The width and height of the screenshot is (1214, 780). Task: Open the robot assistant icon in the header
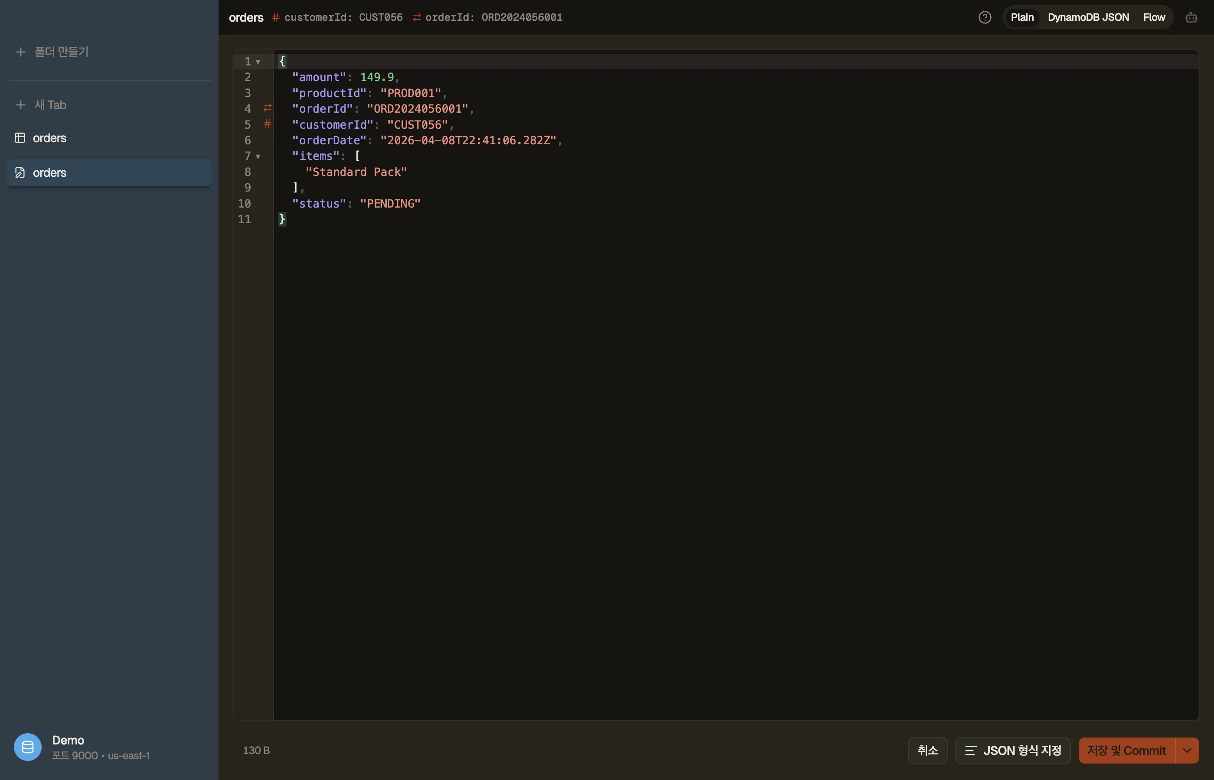(1191, 18)
